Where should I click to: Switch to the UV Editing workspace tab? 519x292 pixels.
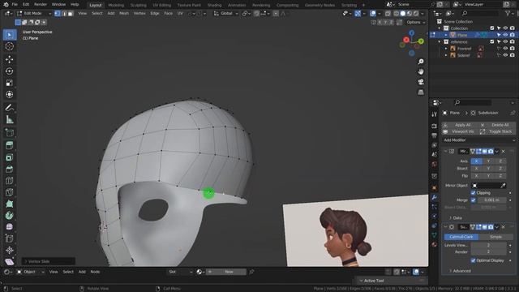162,5
